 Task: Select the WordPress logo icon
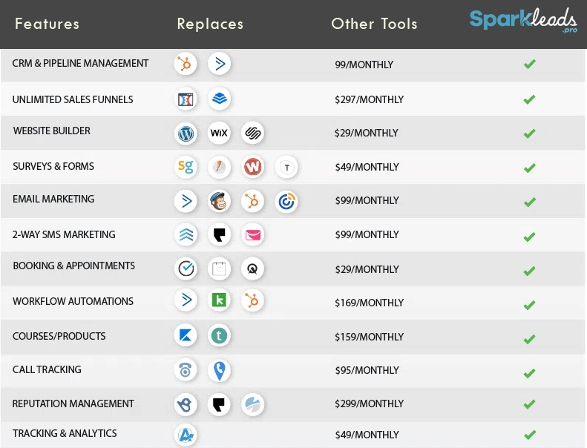186,133
